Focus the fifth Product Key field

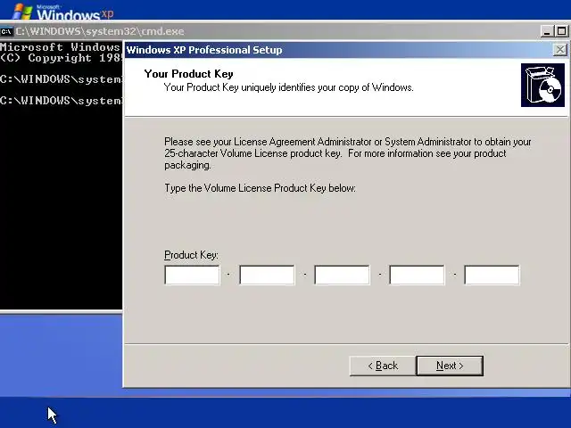click(x=492, y=275)
